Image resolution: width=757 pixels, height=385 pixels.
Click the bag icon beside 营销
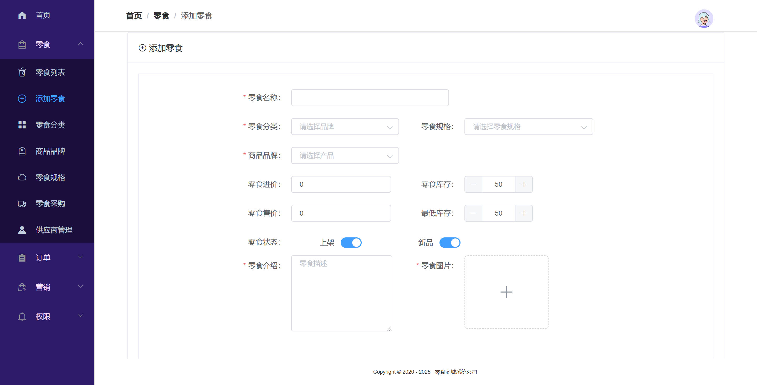pyautogui.click(x=22, y=287)
